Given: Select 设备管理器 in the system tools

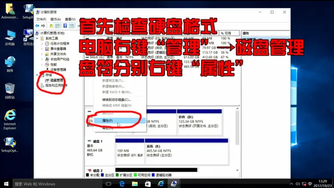Looking at the screenshot, I should coord(58,70).
